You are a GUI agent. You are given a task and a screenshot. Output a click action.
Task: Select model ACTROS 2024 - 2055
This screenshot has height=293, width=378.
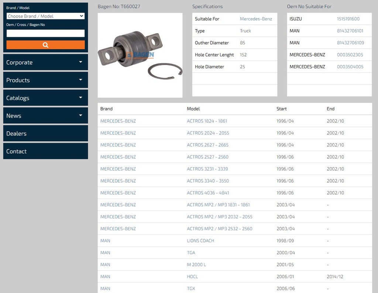pyautogui.click(x=208, y=133)
